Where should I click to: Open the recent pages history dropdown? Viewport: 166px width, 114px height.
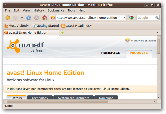(x=22, y=18)
